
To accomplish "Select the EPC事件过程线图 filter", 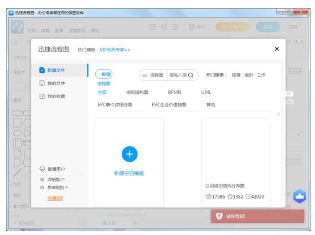I will click(x=115, y=105).
